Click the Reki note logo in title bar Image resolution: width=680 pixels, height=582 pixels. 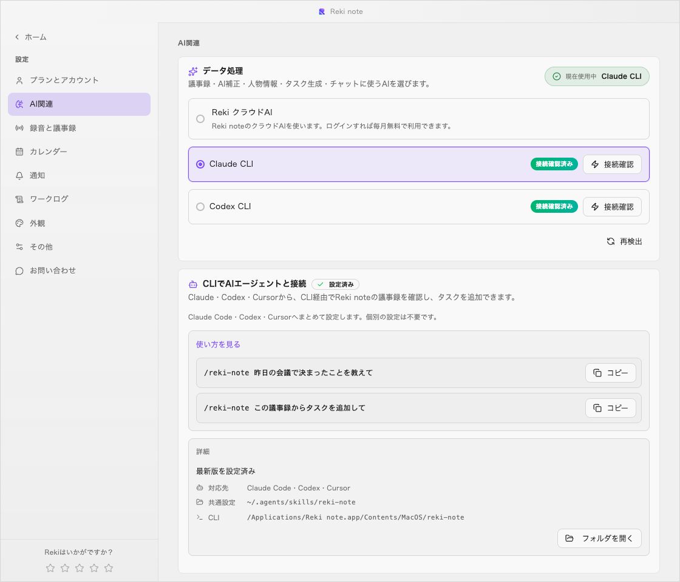tap(322, 12)
